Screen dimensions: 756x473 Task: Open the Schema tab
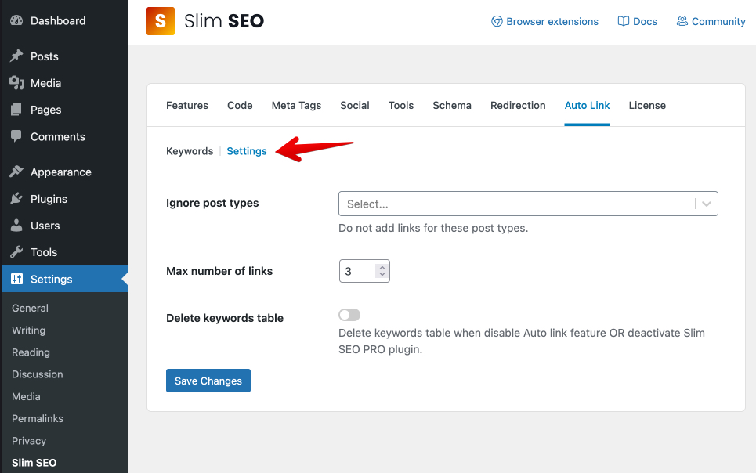pos(452,105)
